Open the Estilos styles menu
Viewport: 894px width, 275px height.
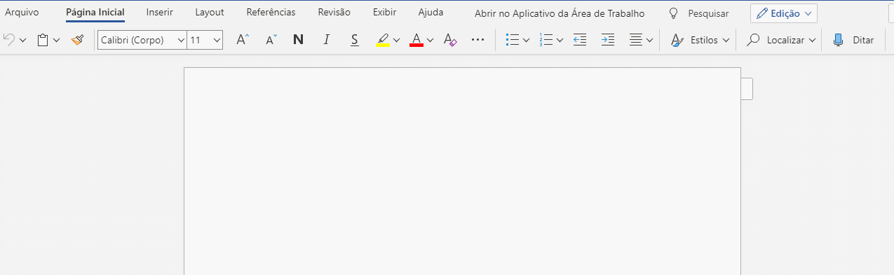click(x=700, y=40)
